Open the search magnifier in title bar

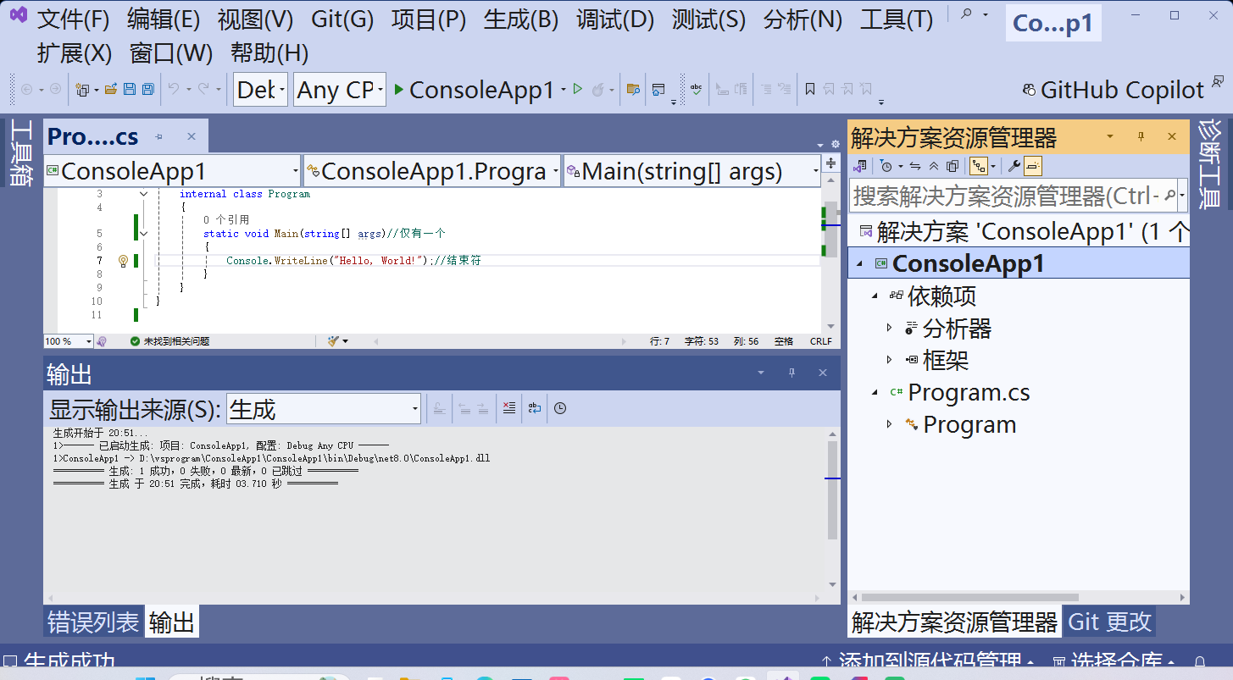(965, 14)
